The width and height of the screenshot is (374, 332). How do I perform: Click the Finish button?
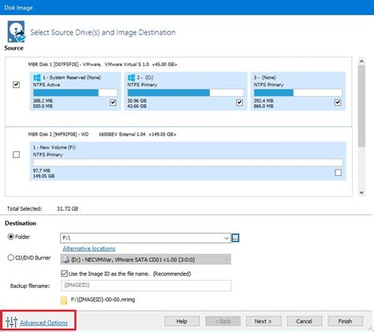point(345,321)
